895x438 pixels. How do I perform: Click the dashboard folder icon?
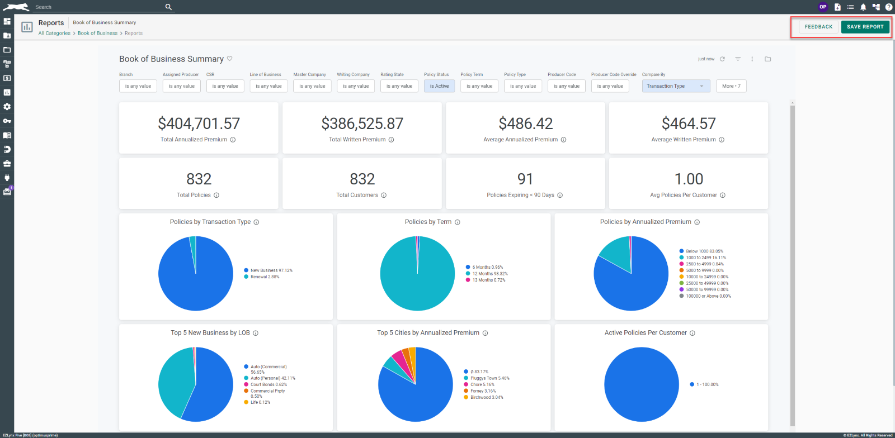coord(768,59)
